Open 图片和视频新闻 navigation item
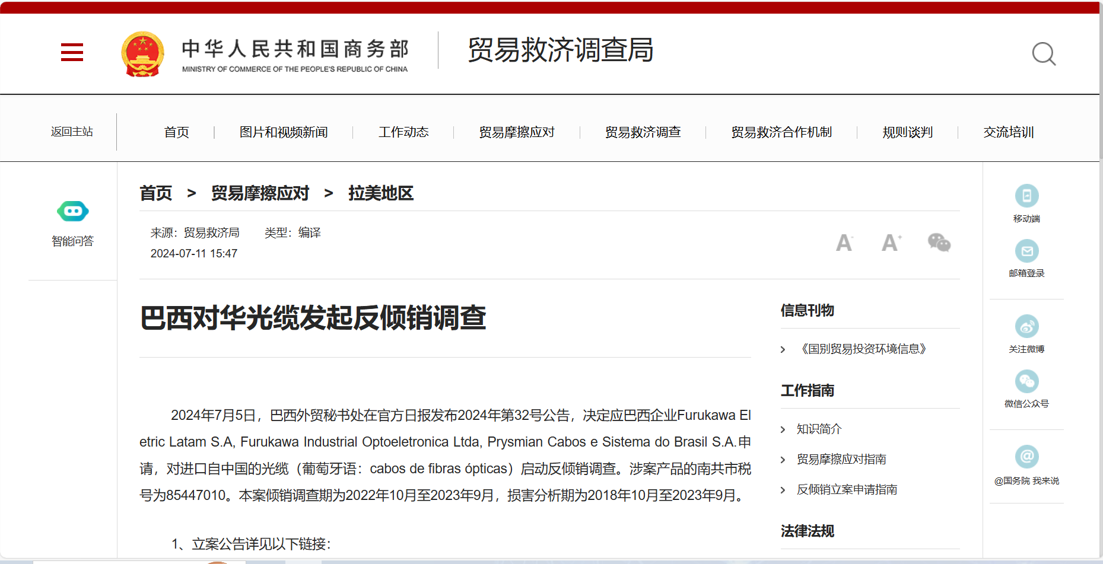 (x=284, y=132)
